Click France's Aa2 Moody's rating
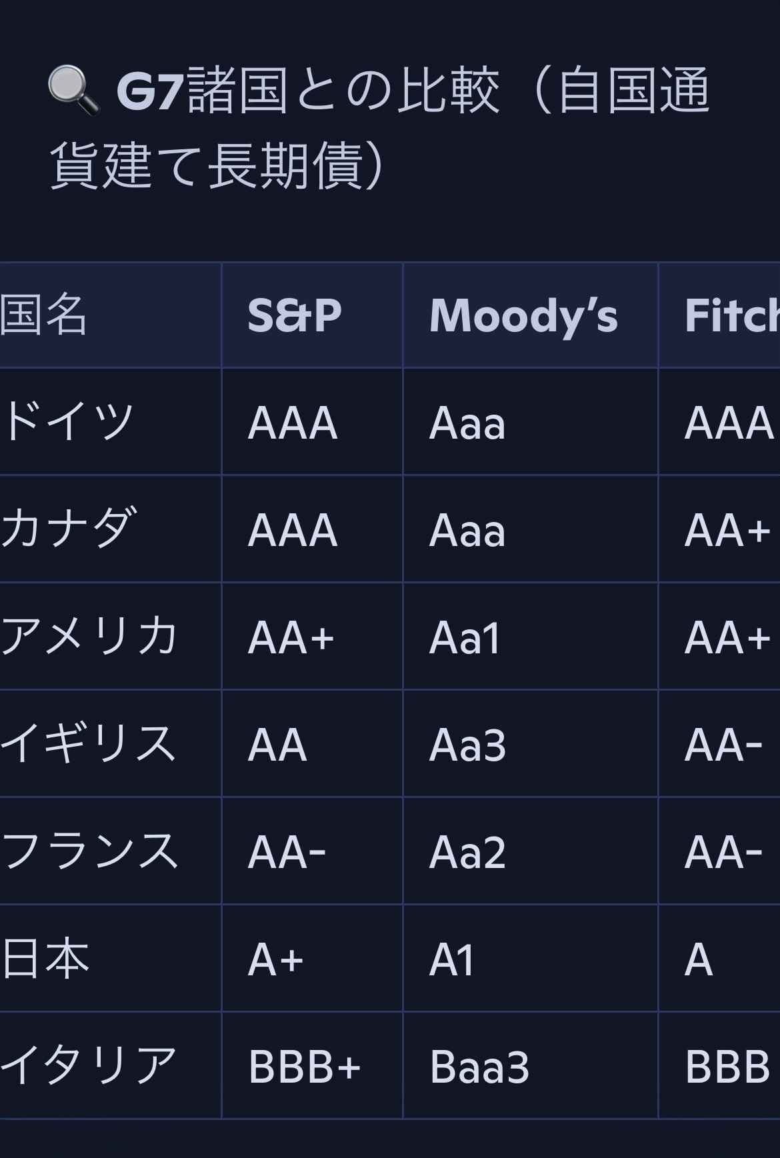Screen dimensions: 780x1158 coord(467,853)
